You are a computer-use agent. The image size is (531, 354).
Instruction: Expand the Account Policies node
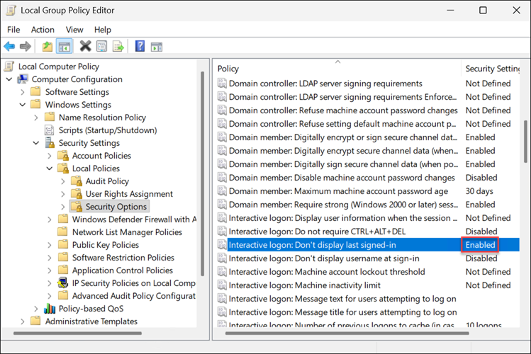50,156
